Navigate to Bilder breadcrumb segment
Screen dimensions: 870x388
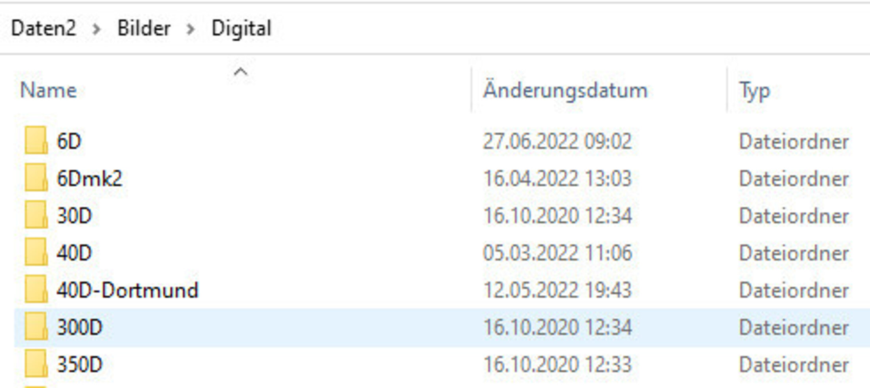(144, 28)
